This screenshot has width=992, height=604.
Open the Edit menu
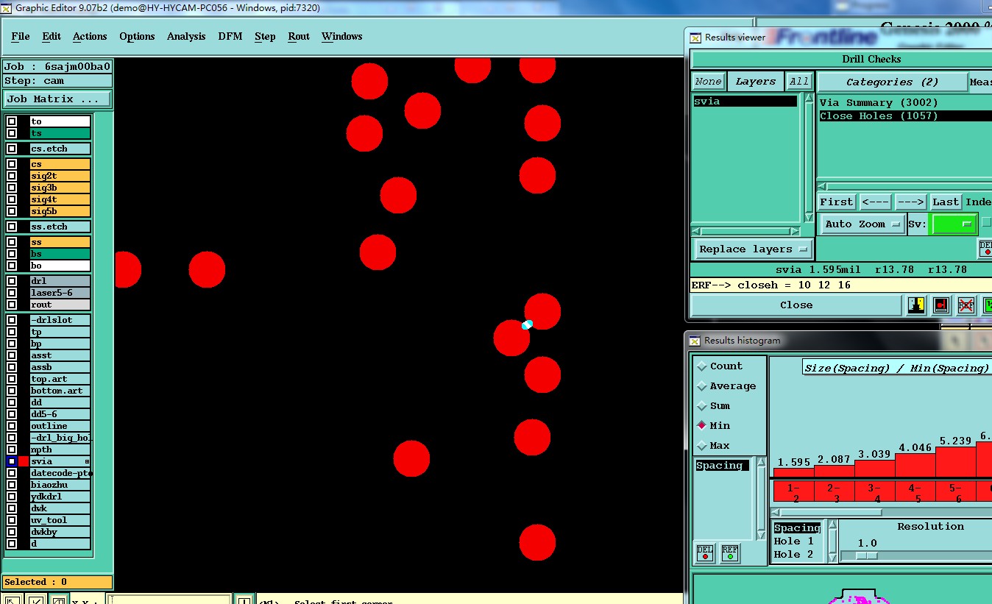[x=52, y=36]
